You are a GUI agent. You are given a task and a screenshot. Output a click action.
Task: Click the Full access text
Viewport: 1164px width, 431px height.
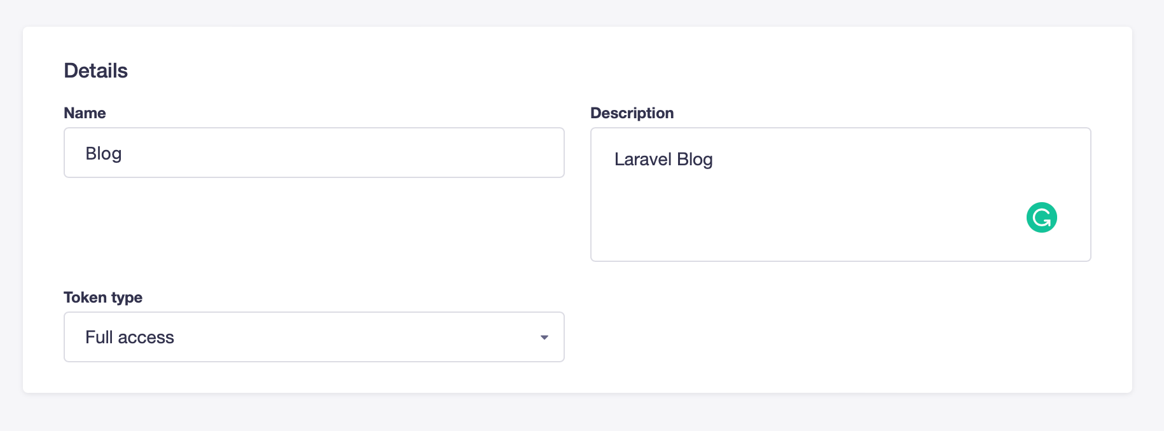click(130, 338)
